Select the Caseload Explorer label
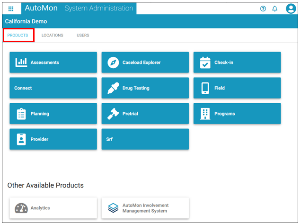Image resolution: width=301 pixels, height=224 pixels. coord(142,63)
